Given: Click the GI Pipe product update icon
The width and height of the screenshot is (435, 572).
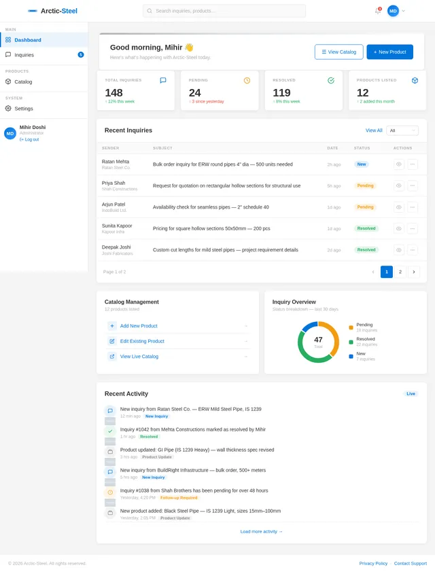Looking at the screenshot, I should pos(110,452).
